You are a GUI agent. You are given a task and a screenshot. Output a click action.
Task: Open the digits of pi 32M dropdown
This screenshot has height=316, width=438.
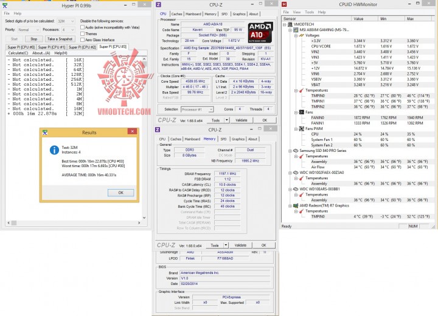66,21
